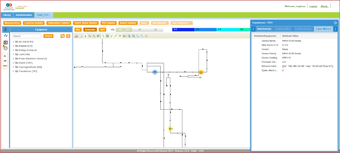
Task: Open the orange table grid icon
Action: pos(68,36)
